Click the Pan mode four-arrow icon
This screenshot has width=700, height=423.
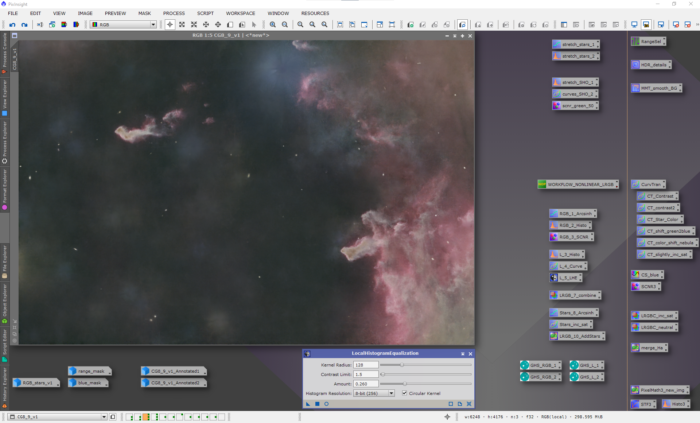click(x=218, y=25)
